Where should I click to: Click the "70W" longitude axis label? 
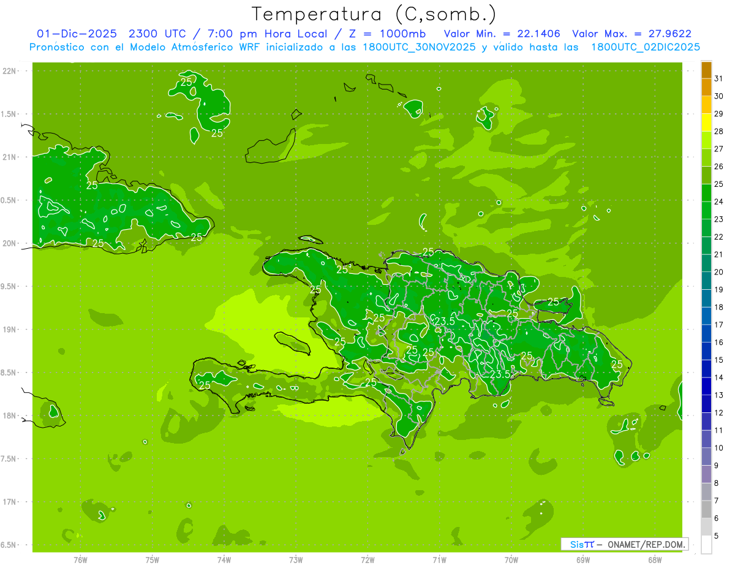(511, 560)
